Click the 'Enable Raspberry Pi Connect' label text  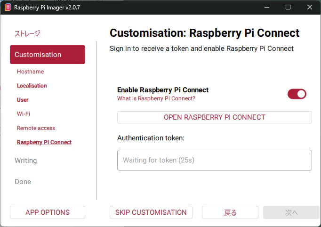pos(163,90)
